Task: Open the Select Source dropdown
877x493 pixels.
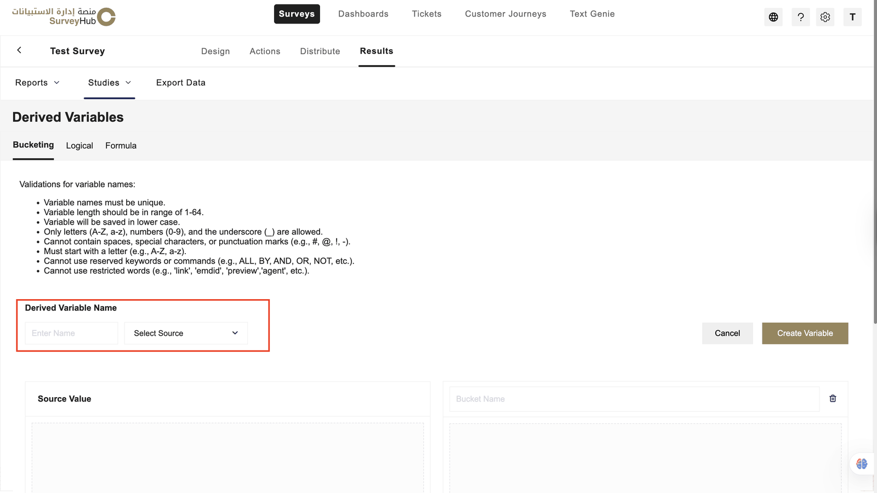Action: [186, 333]
